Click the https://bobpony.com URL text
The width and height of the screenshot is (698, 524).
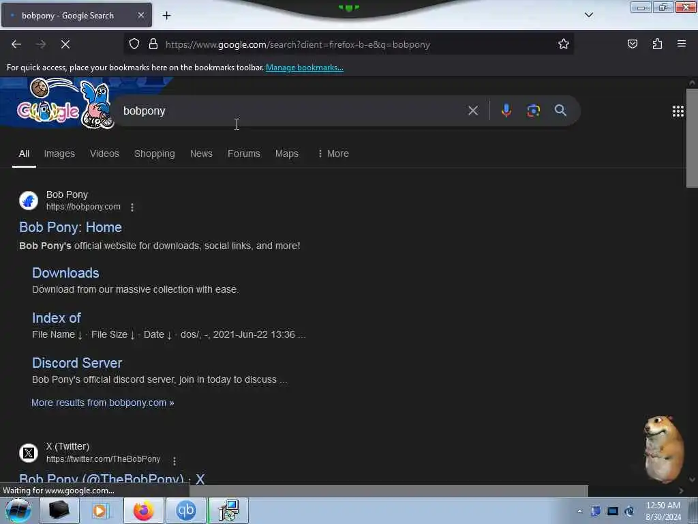point(83,207)
